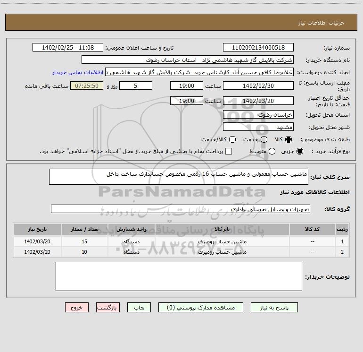Click unit دستگاه in row 1
363x352 pixels.
coord(131,241)
